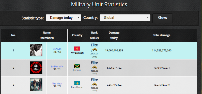Click the gold bars icon in BEASTs row

[95, 49]
